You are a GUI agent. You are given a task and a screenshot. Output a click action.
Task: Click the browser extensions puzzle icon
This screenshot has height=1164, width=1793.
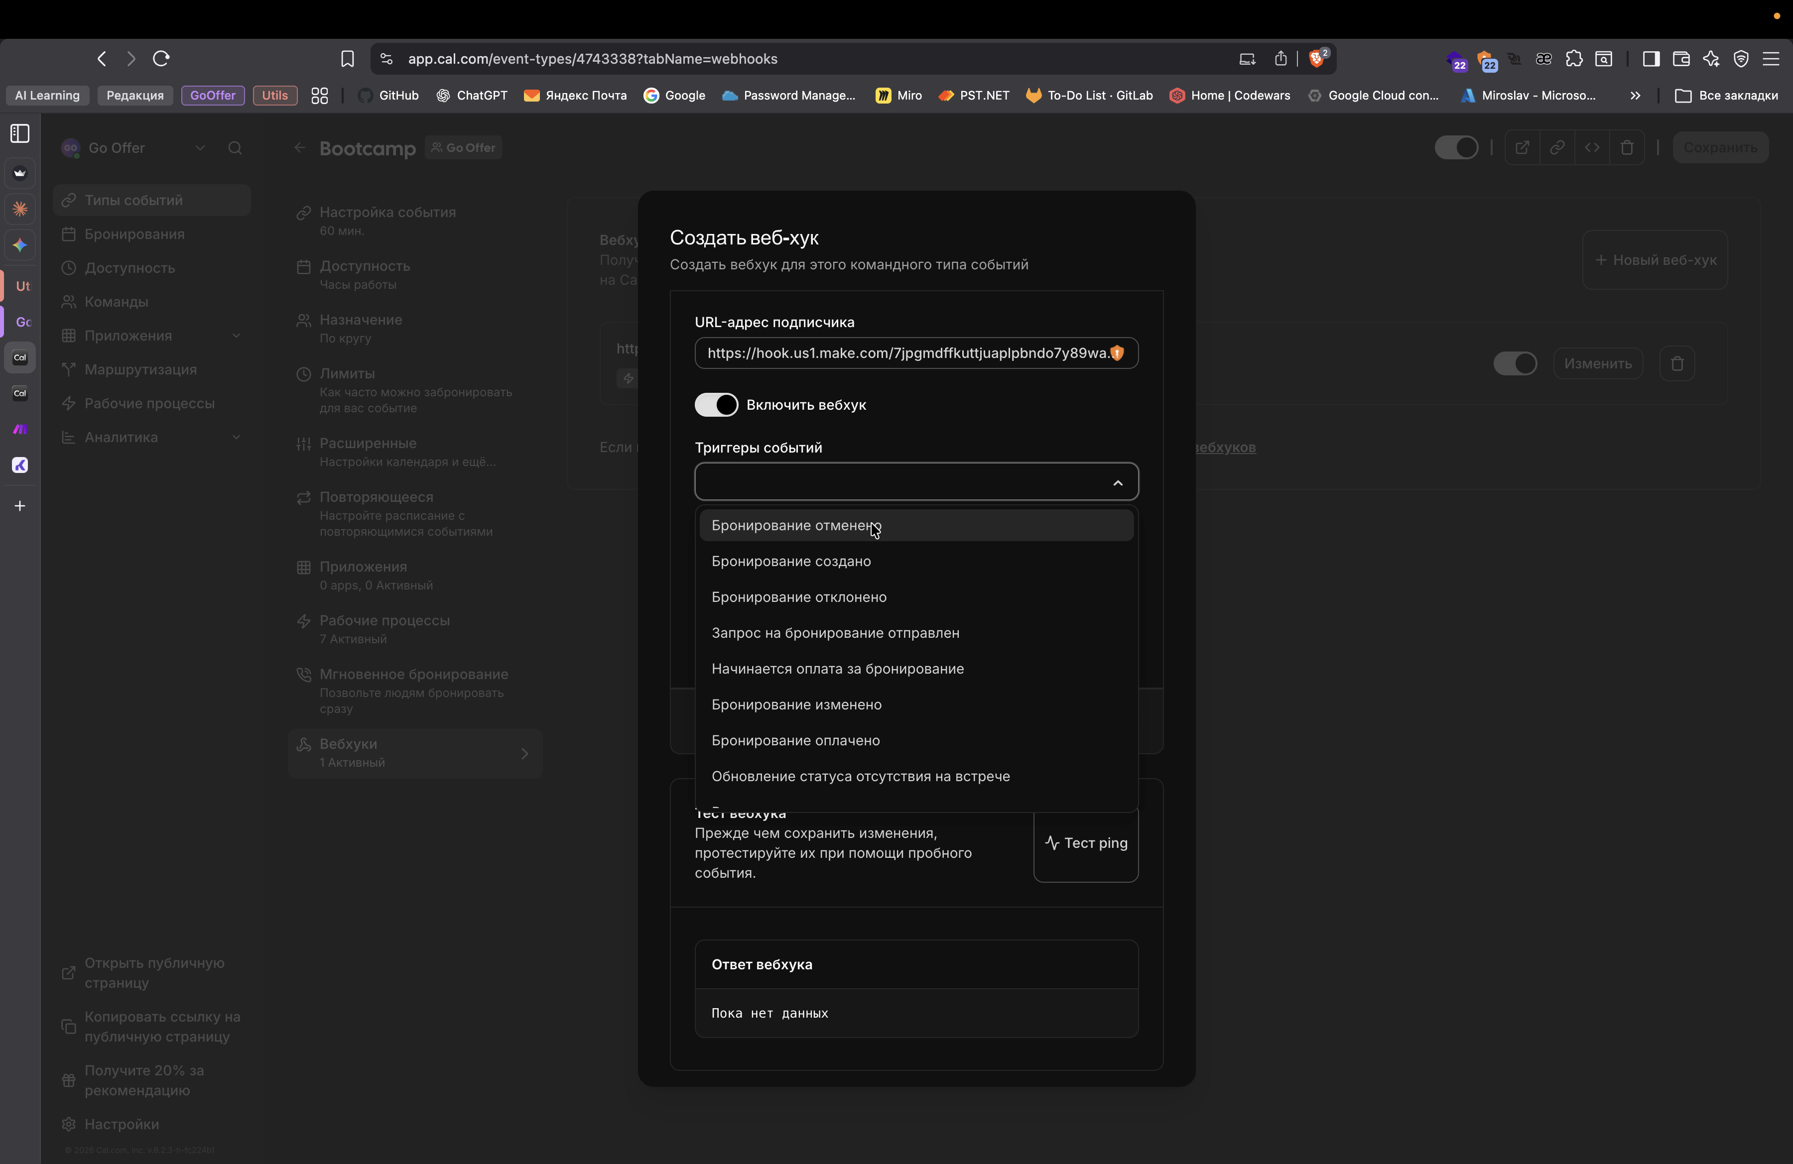pyautogui.click(x=1574, y=59)
